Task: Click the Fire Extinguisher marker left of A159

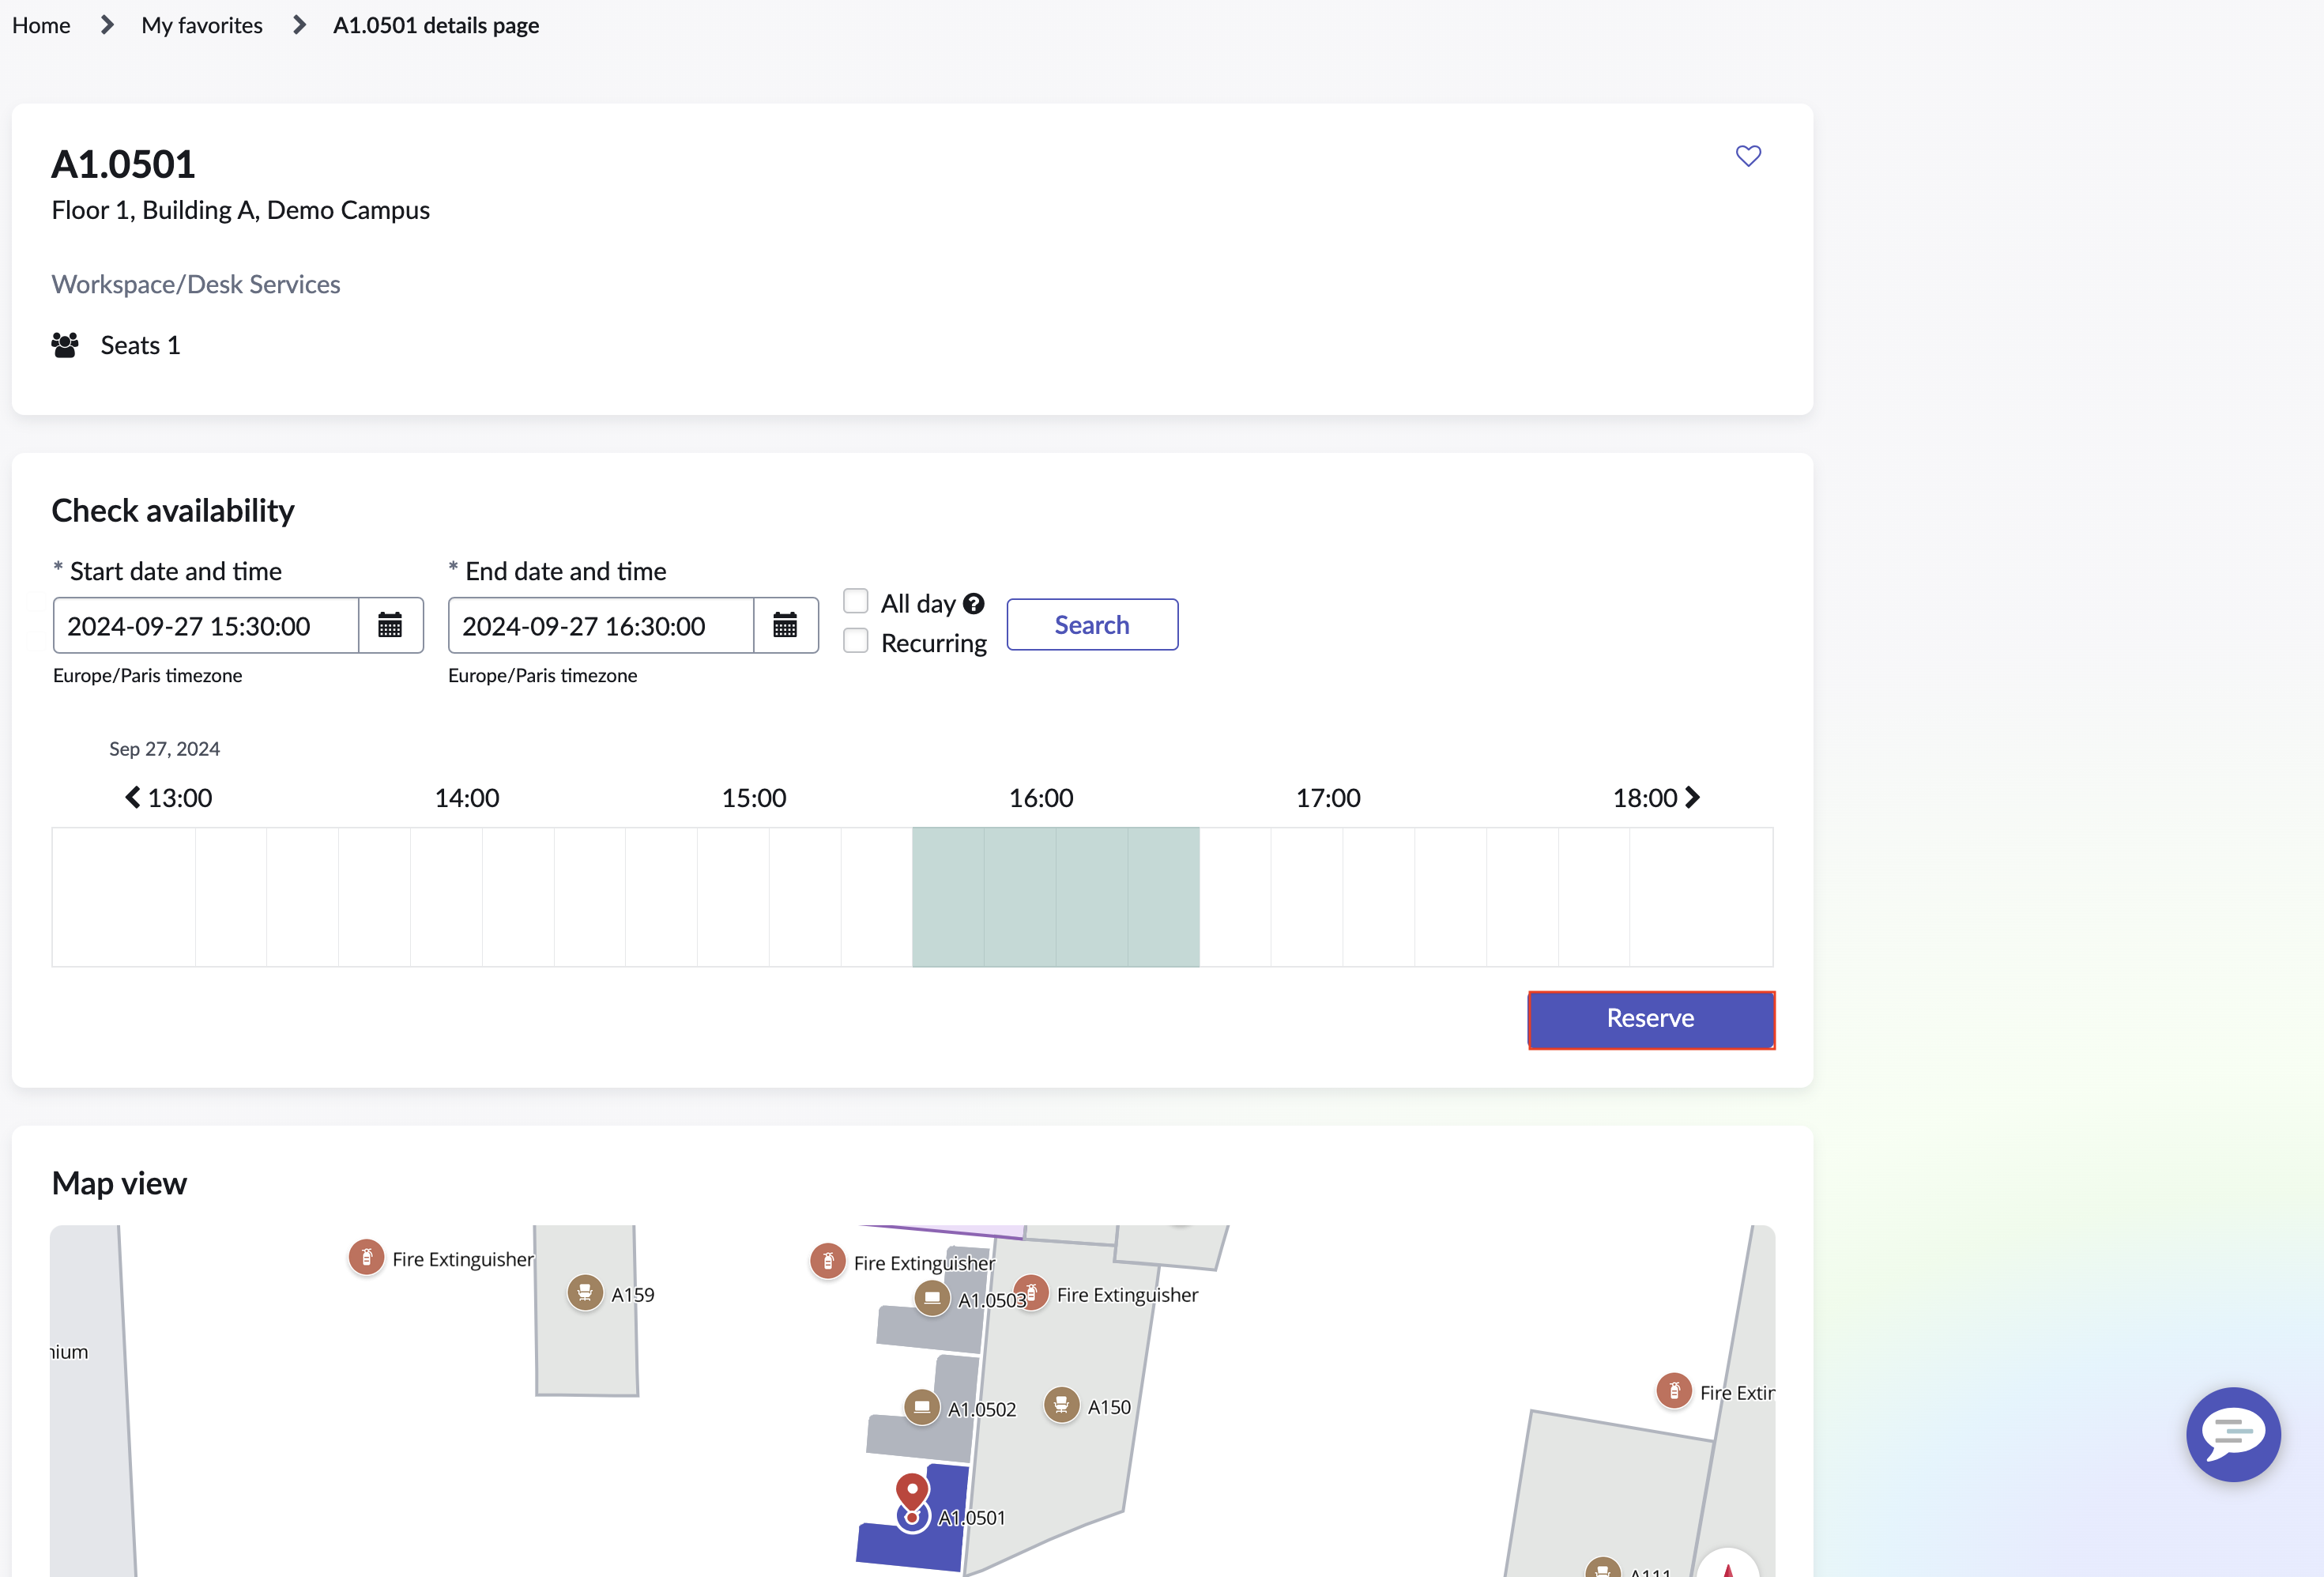Action: coord(367,1257)
